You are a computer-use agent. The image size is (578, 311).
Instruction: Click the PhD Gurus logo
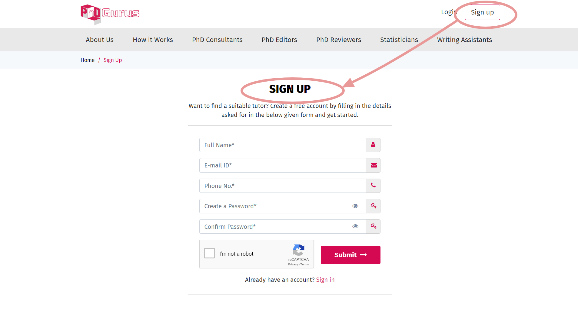point(110,14)
